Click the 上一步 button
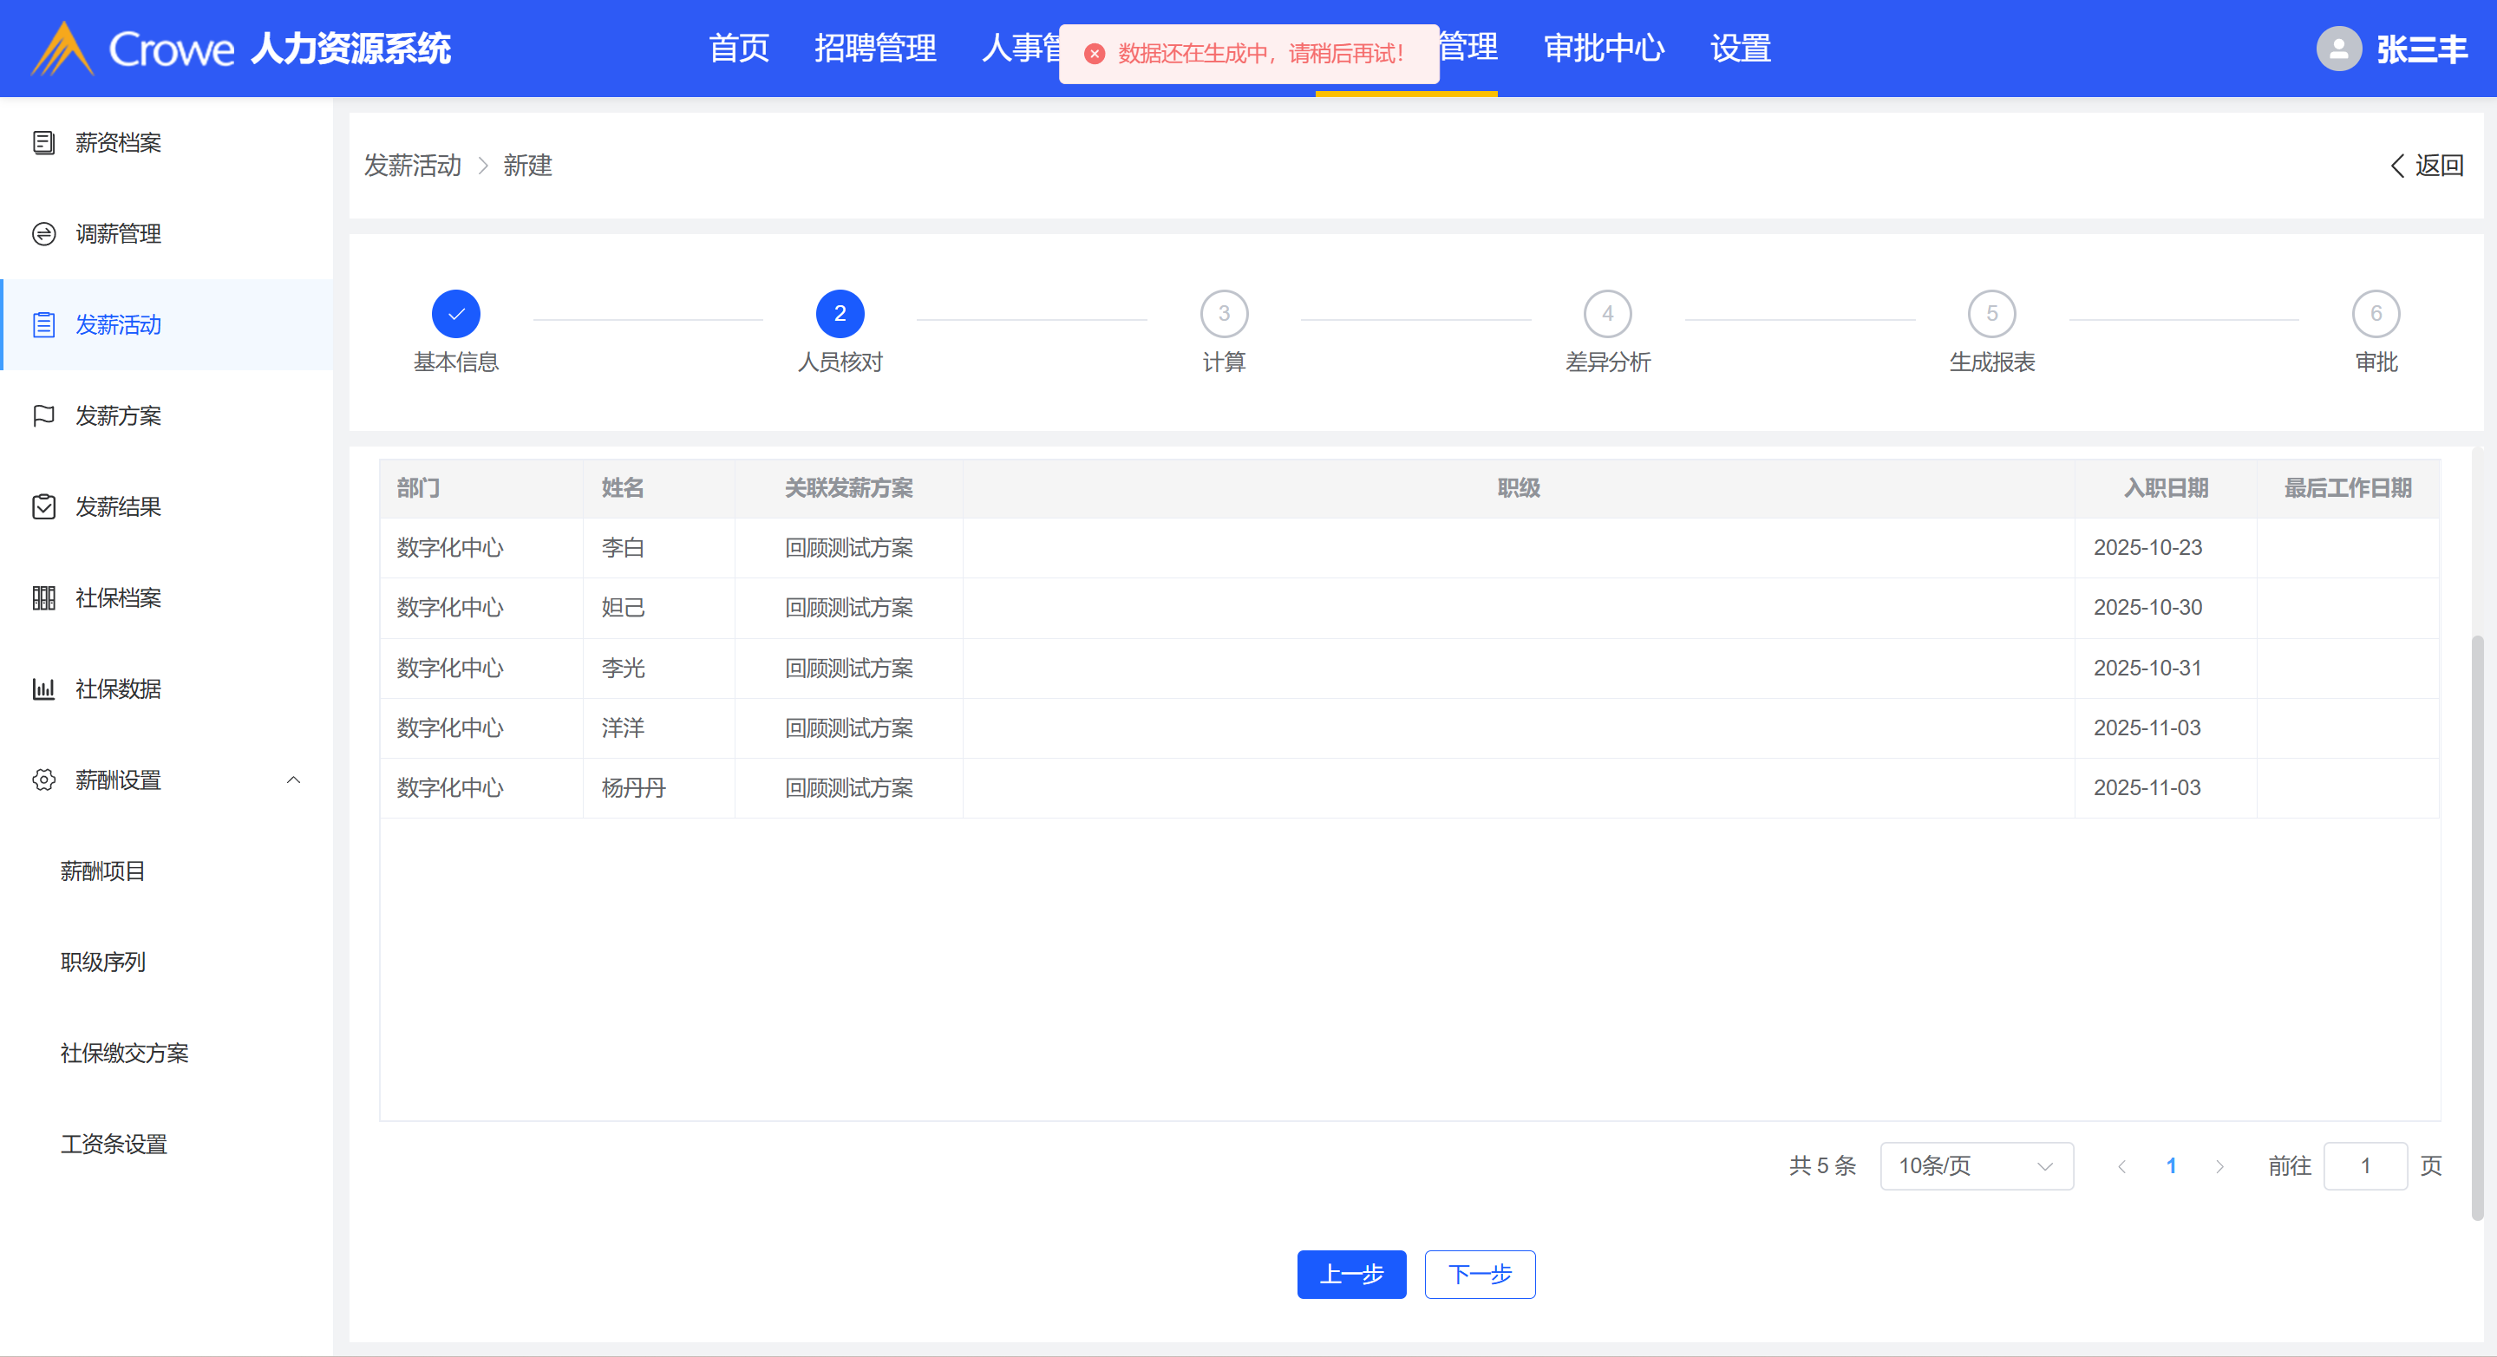The height and width of the screenshot is (1357, 2497). (x=1351, y=1274)
